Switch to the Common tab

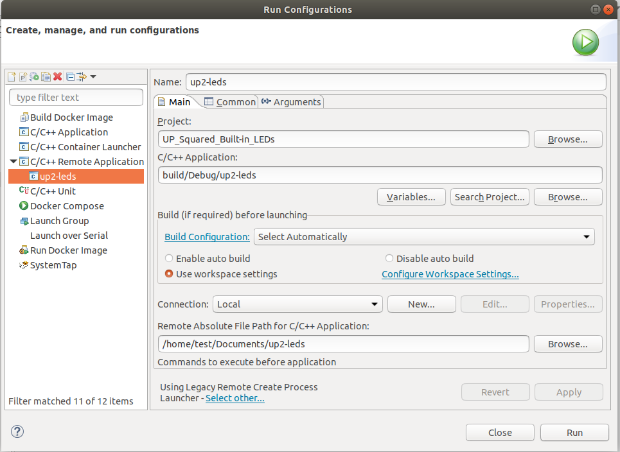(x=230, y=102)
